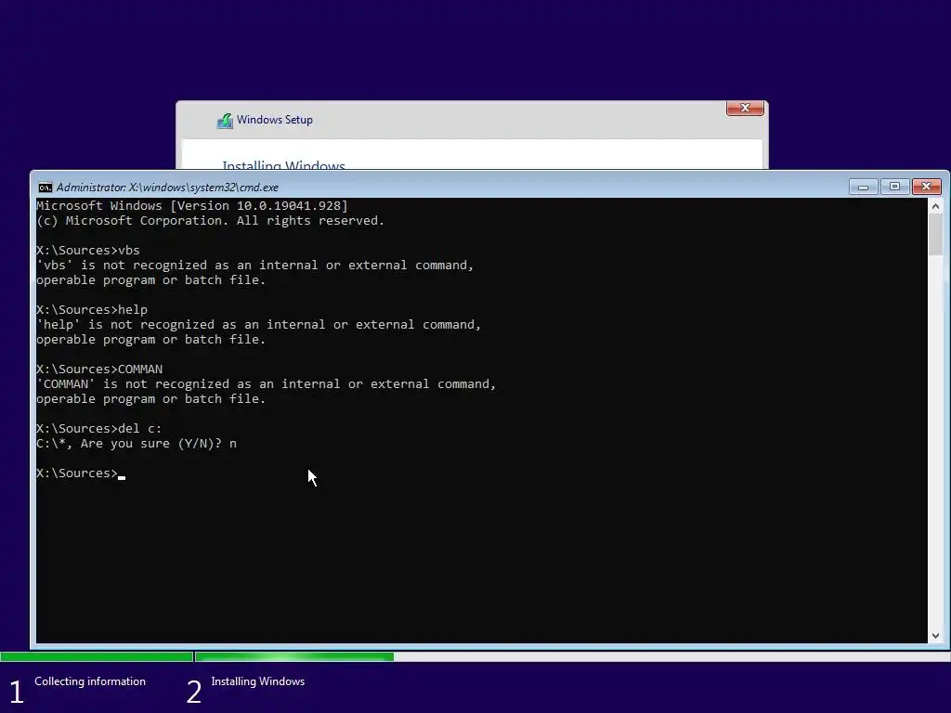Click the Installing Windows heading in Setup dialog
Viewport: 951px width, 713px height.
[x=284, y=164]
